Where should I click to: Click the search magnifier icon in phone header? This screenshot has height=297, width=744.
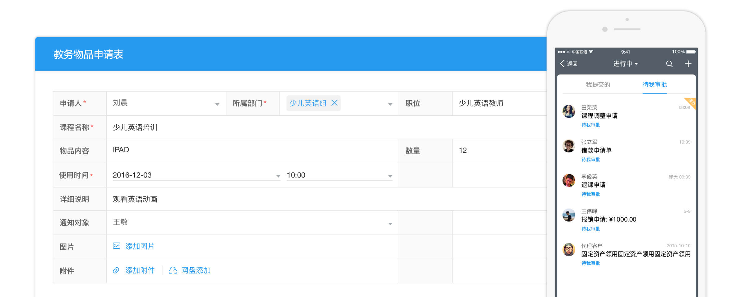tap(669, 64)
